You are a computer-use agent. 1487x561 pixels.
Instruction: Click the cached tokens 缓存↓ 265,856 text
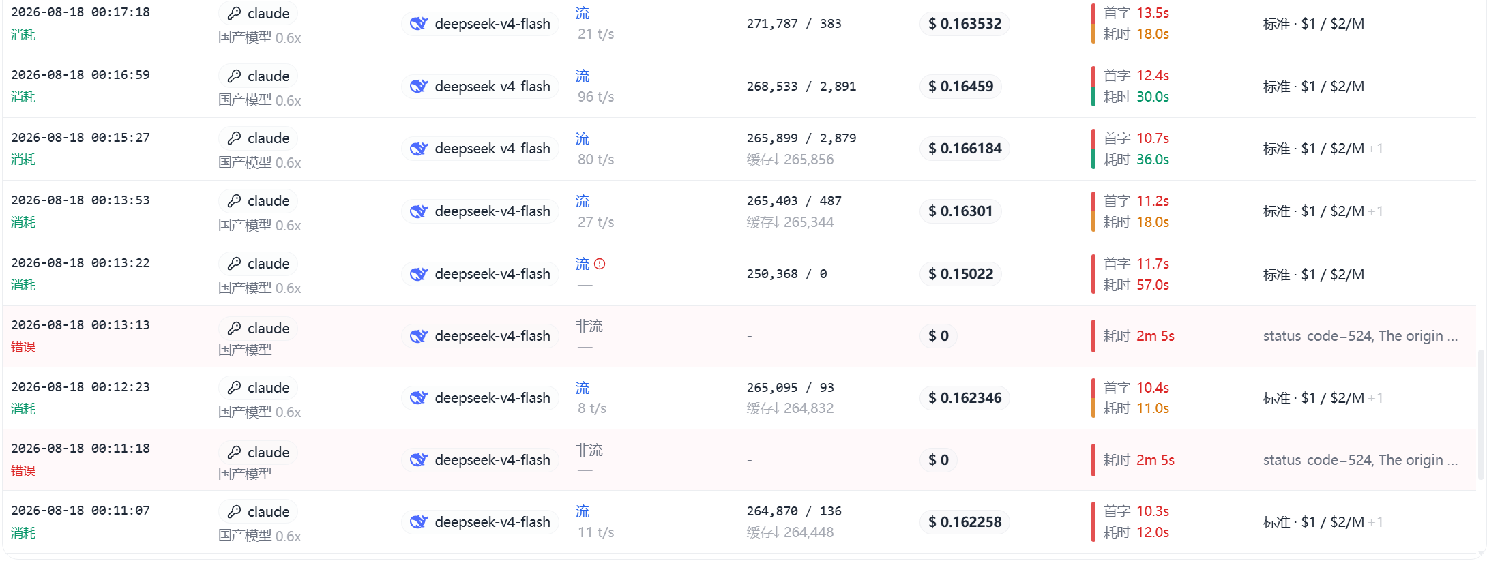[790, 160]
